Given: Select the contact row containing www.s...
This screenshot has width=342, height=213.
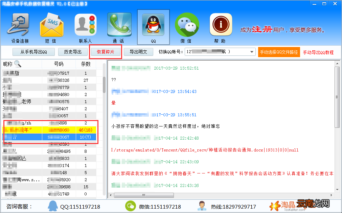Looking at the screenshot, I should [x=49, y=180].
